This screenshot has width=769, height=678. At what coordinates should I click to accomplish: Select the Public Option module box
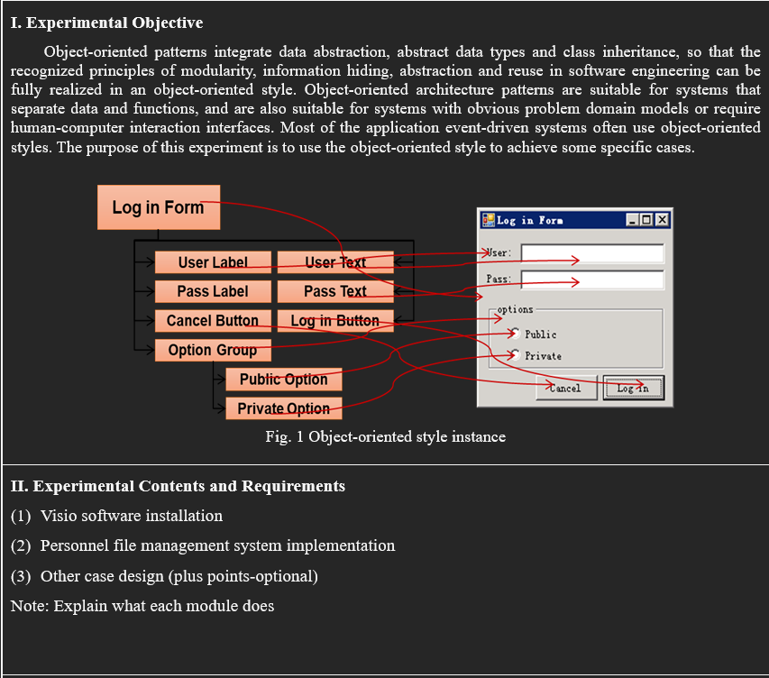(x=283, y=380)
